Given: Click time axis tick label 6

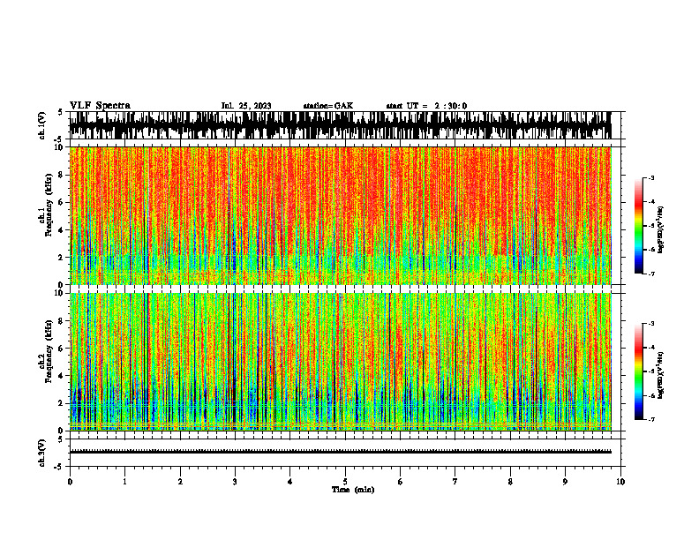Looking at the screenshot, I should point(401,482).
